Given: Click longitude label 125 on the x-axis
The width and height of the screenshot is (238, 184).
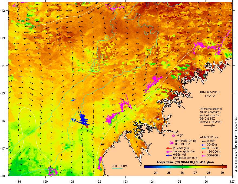Looking at the screenshot, I should 179,181.
